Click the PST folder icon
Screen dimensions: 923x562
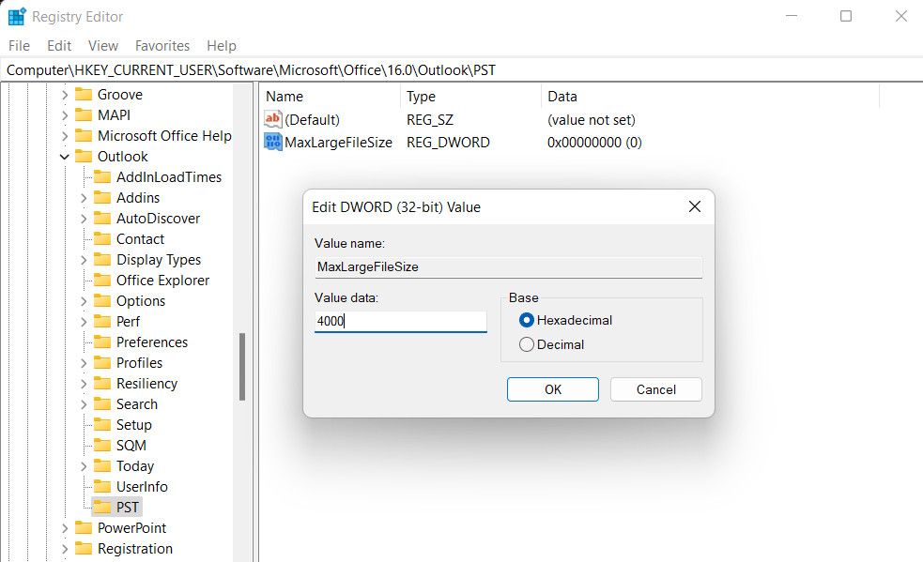[x=102, y=507]
